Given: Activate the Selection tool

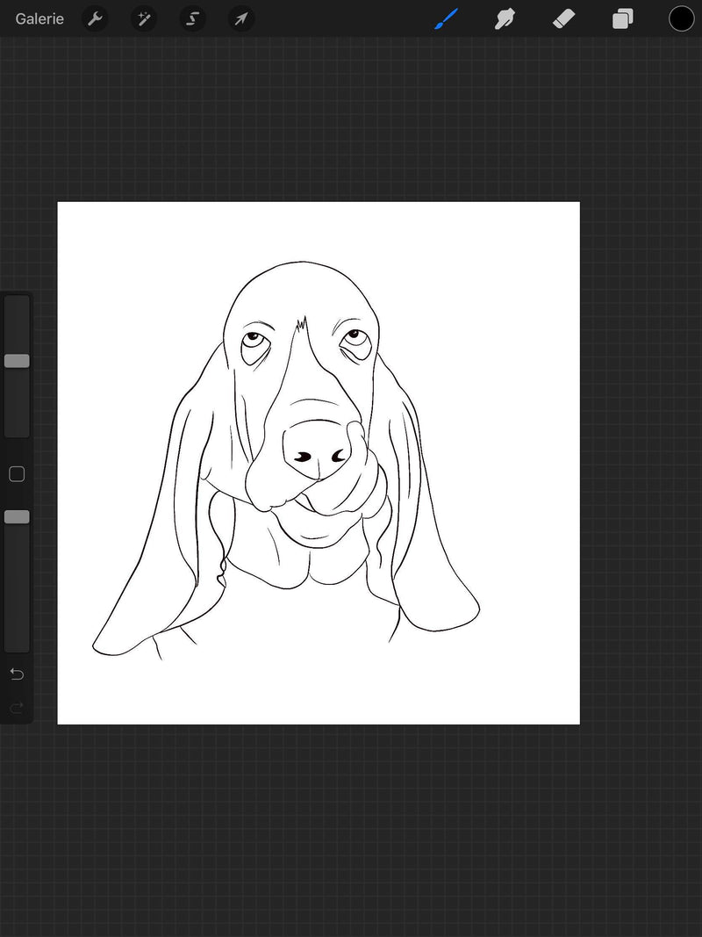Looking at the screenshot, I should tap(192, 18).
